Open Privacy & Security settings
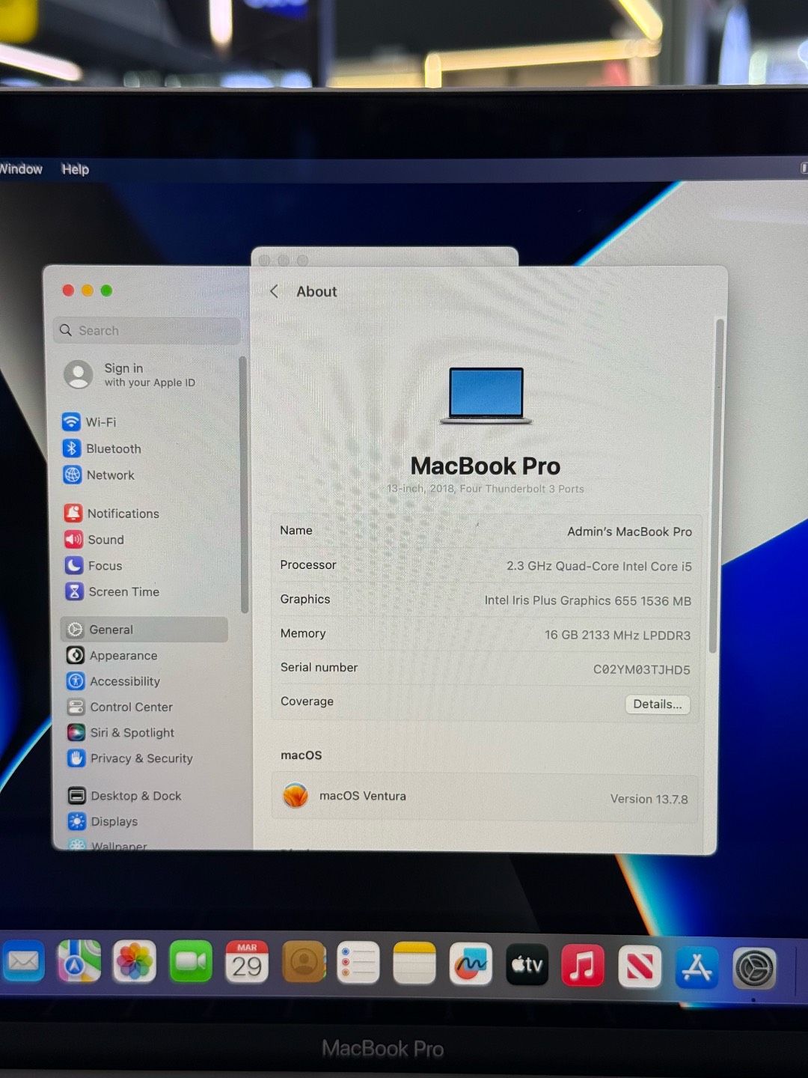 pyautogui.click(x=130, y=758)
